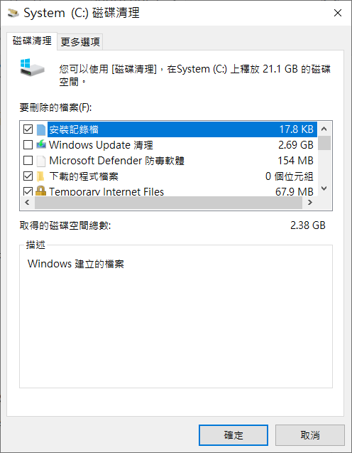Uncheck the 下載的程式檔案 checkbox

[x=28, y=176]
